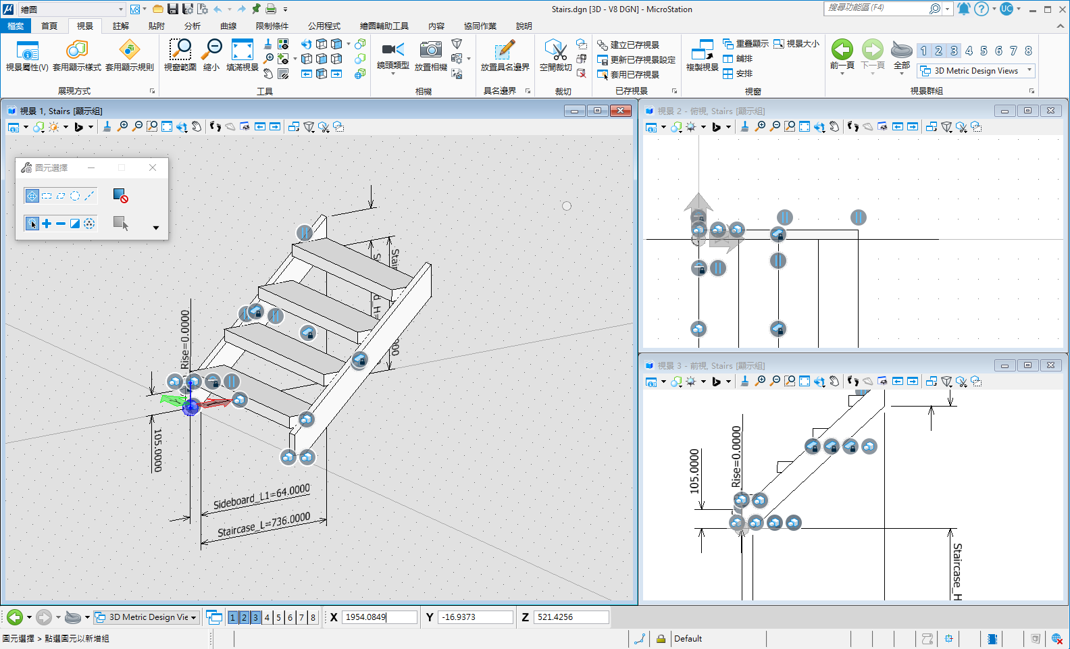Click the Zoom Out (縮小) magnifier
The image size is (1070, 649).
click(x=211, y=55)
